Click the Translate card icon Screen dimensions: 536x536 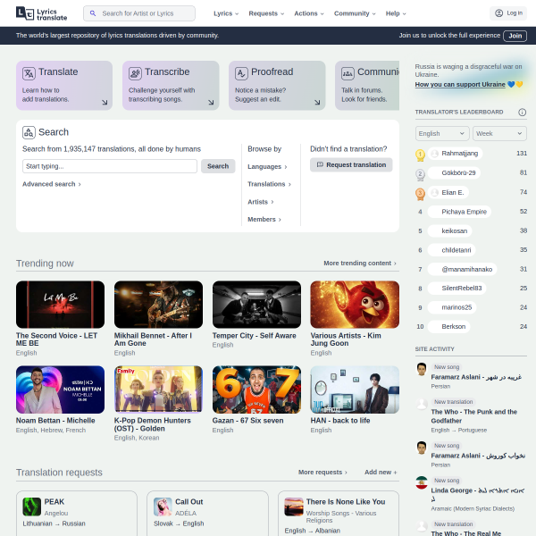[x=29, y=73]
